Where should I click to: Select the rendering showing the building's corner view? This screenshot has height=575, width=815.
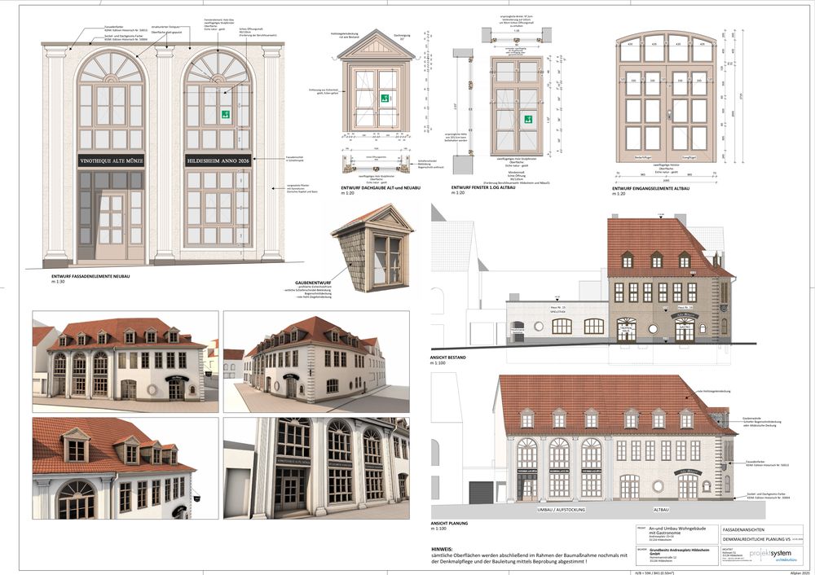tap(316, 362)
